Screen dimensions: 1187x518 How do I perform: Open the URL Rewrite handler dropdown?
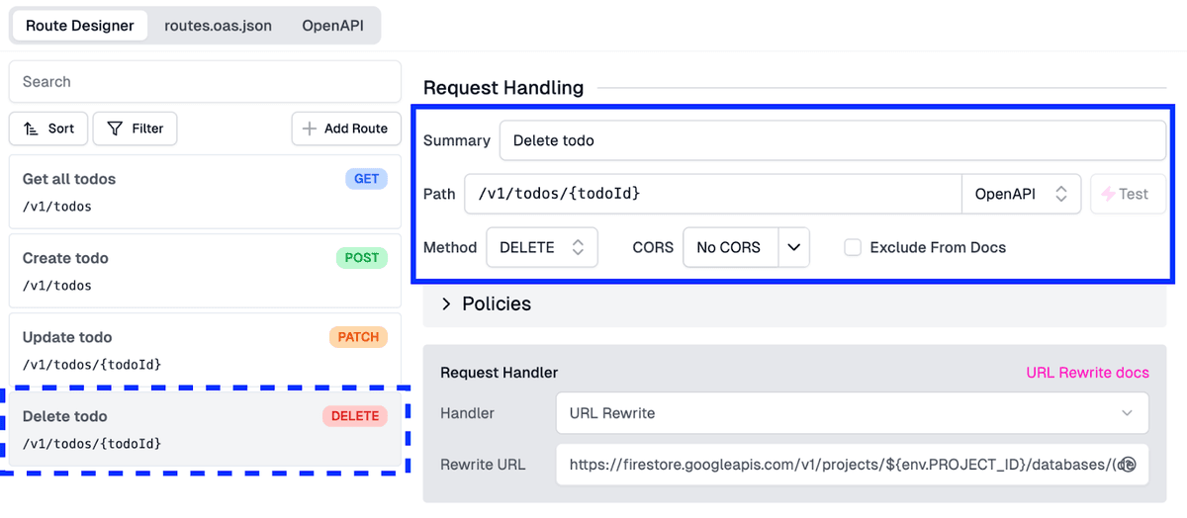[852, 413]
